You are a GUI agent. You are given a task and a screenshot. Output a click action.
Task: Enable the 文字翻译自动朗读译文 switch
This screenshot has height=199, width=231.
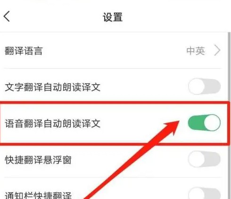tap(204, 87)
